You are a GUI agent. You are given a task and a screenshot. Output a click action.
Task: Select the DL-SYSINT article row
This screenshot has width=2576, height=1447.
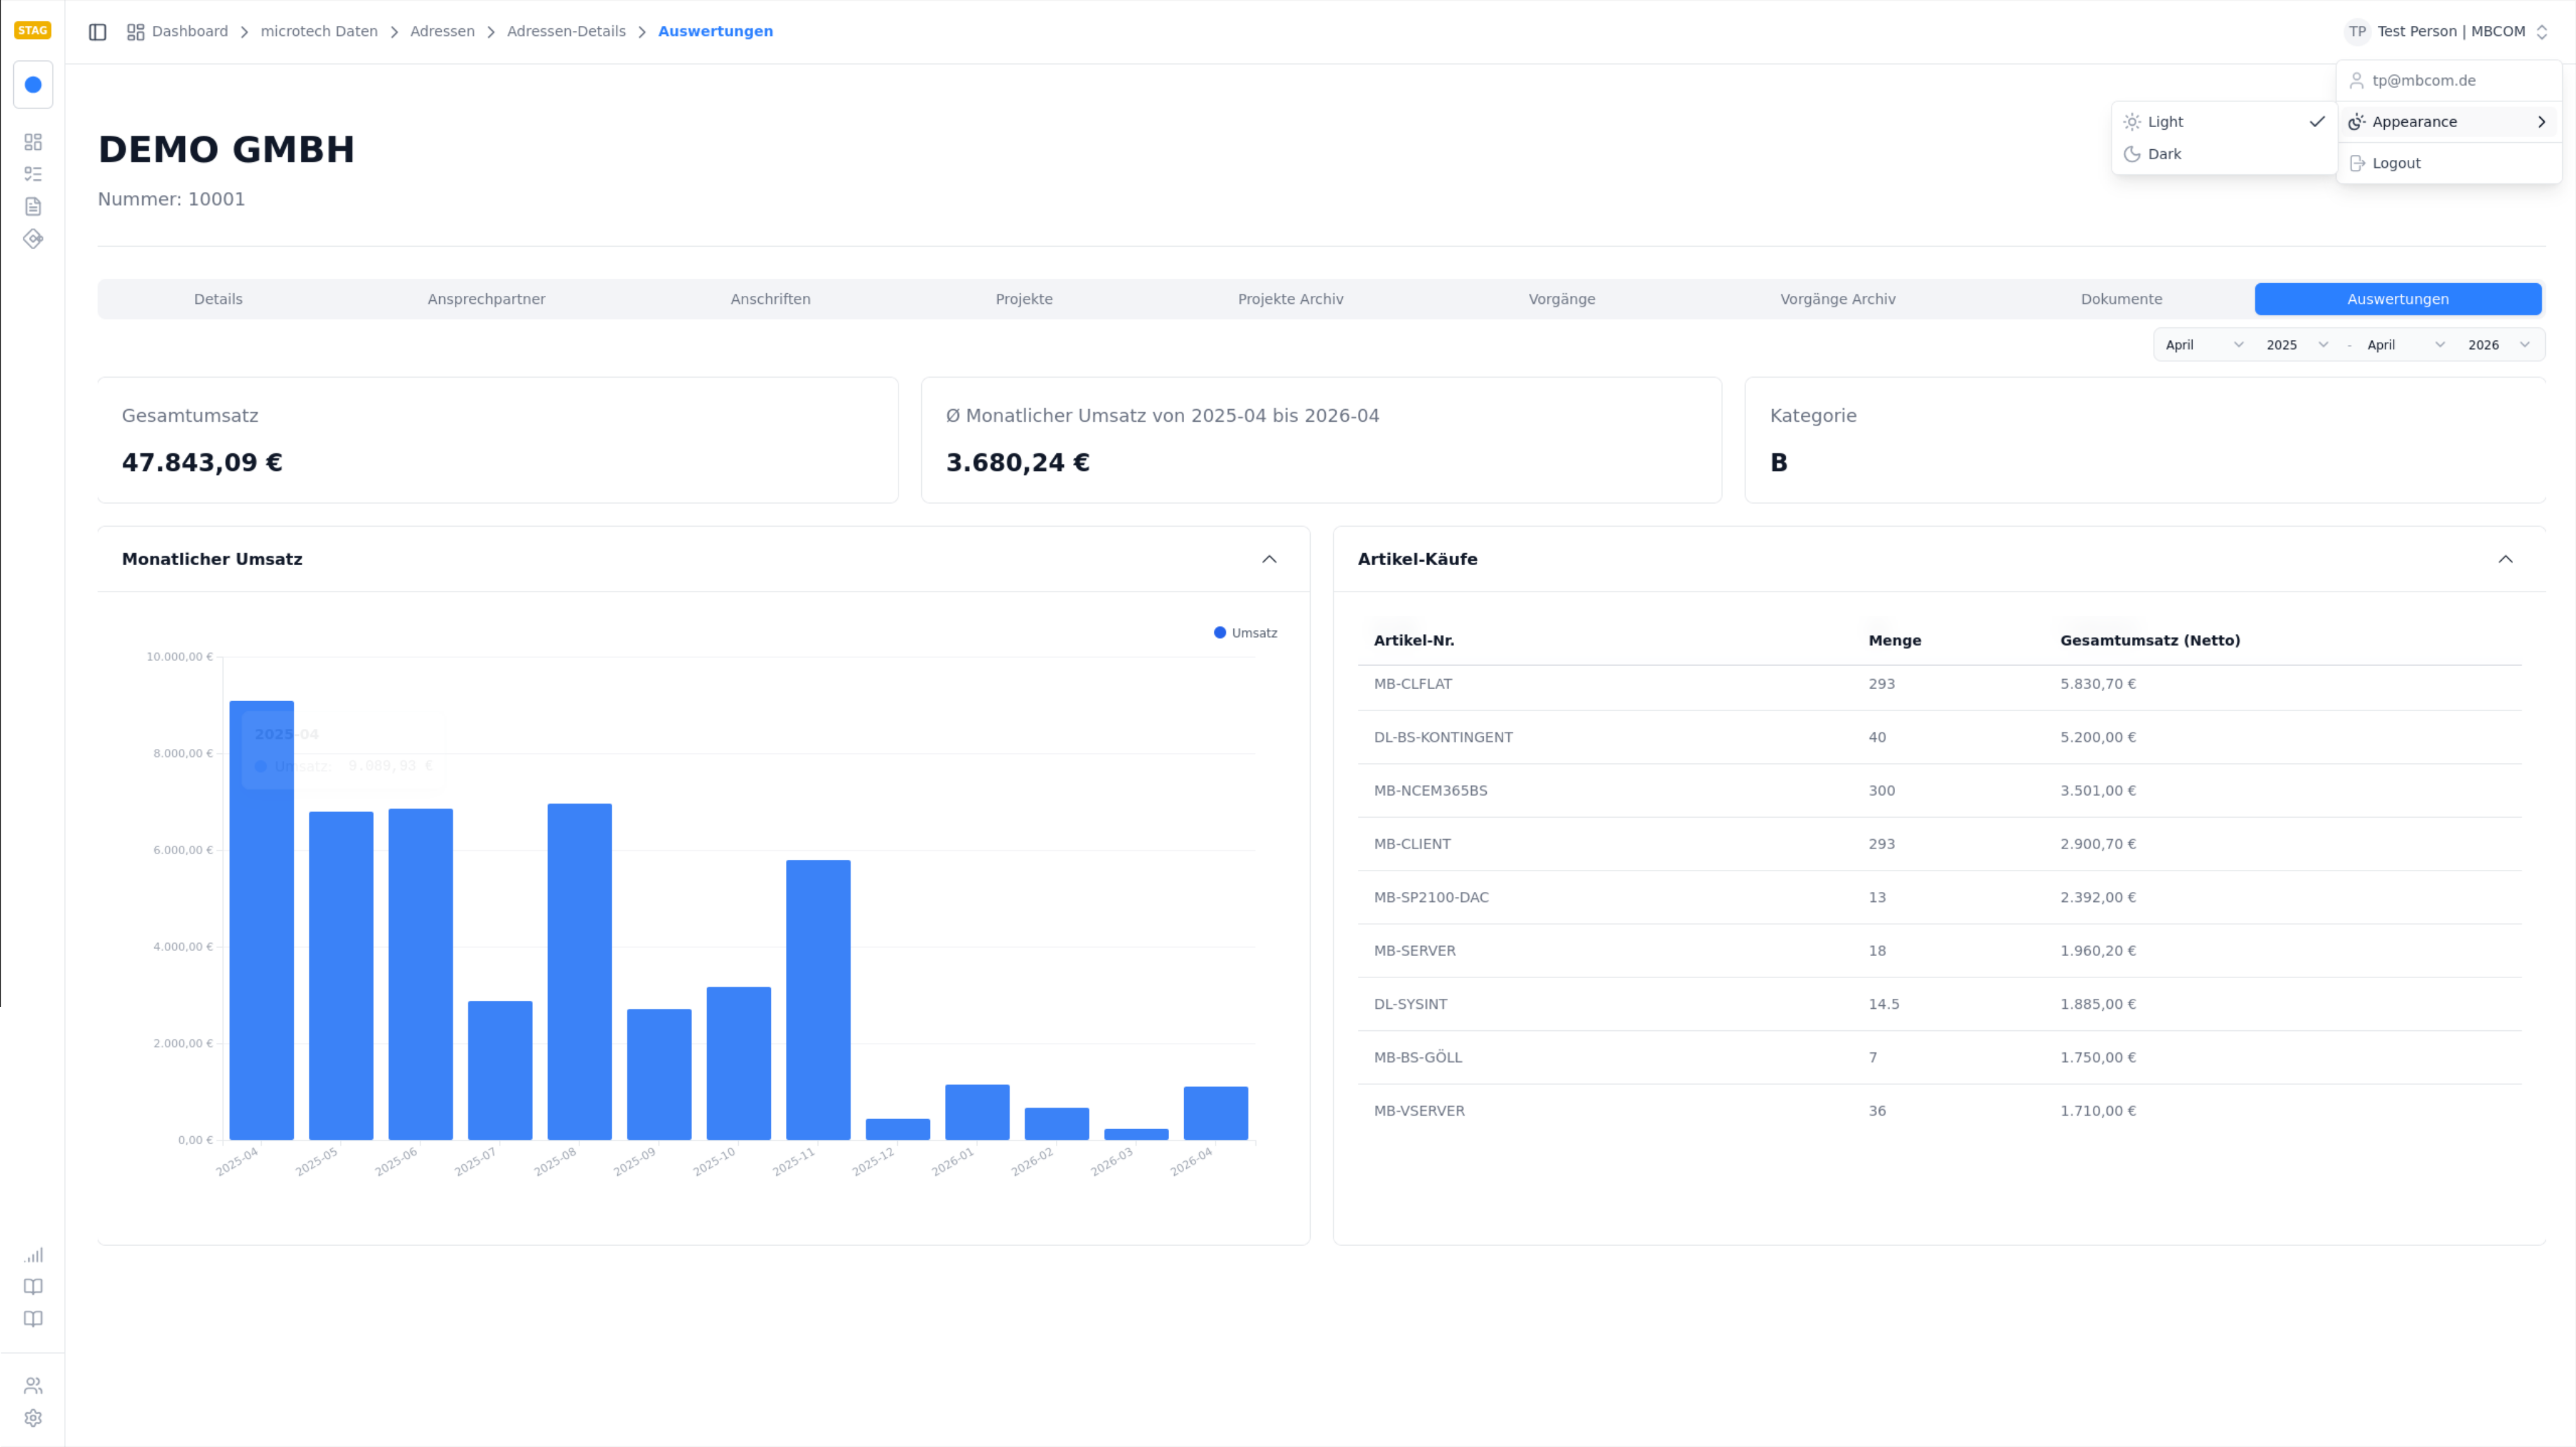(x=1939, y=1004)
